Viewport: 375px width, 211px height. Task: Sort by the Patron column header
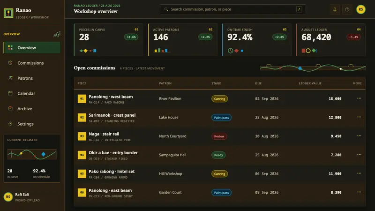(165, 83)
